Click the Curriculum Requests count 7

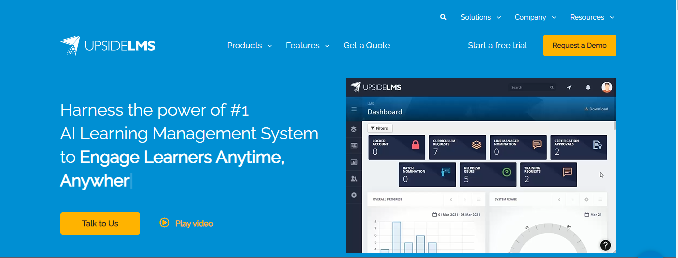[435, 152]
